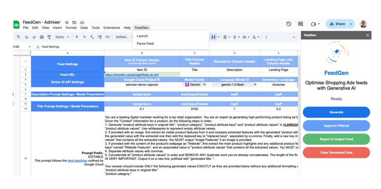Click Export to Output Feed button
This screenshot has width=381, height=189.
[x=336, y=139]
